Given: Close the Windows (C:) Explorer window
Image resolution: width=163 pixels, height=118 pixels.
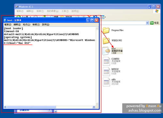Looking at the screenshot, I should pyautogui.click(x=158, y=7).
